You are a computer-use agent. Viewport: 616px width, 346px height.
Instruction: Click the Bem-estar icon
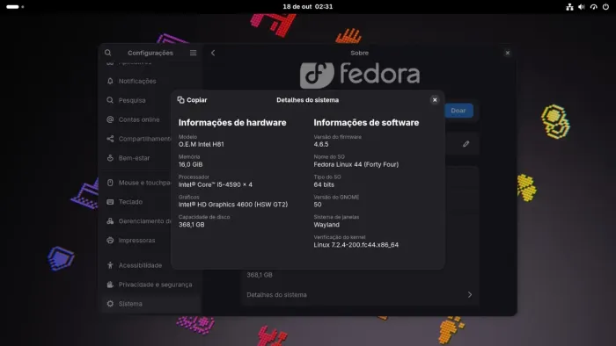[110, 158]
